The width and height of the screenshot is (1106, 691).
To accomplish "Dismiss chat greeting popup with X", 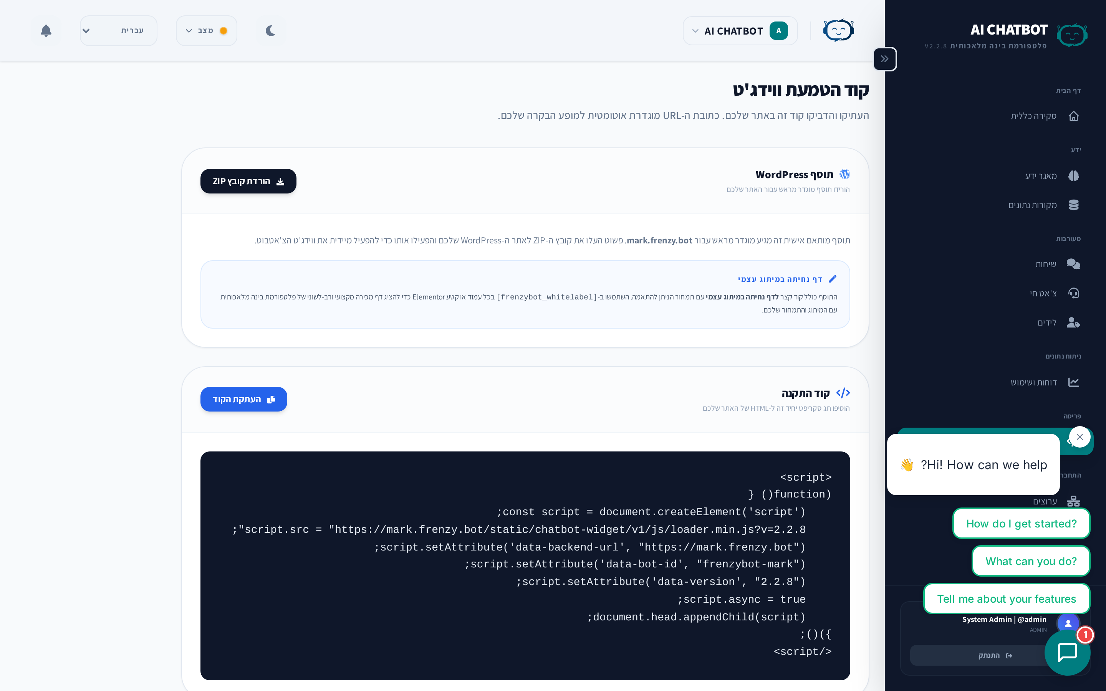I will click(1080, 437).
